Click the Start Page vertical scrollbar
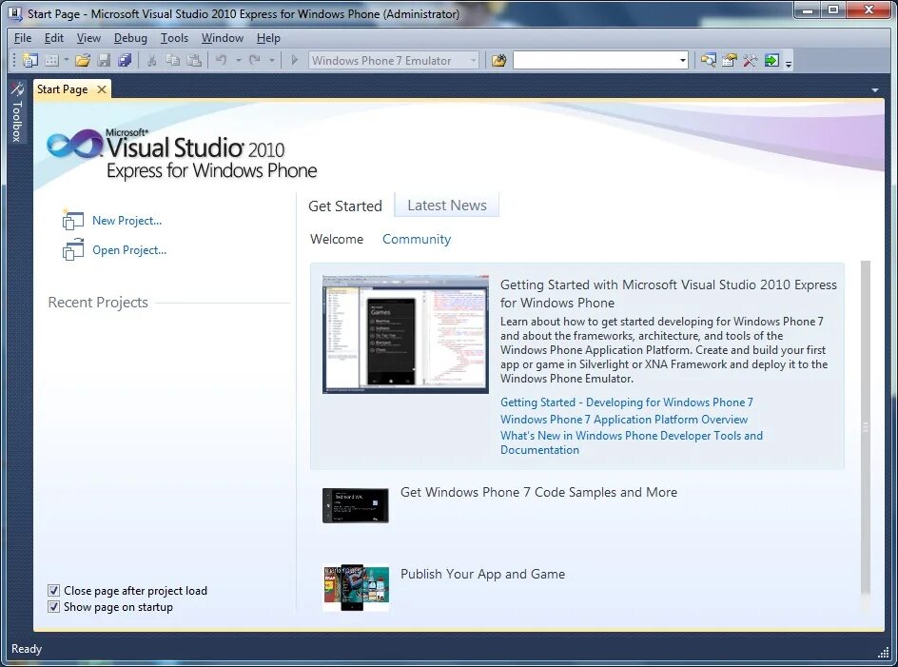 [866, 427]
